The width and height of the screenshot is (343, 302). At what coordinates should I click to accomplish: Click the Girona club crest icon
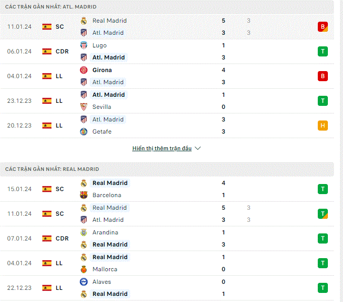84,70
